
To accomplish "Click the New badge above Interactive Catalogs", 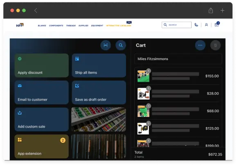I will pyautogui.click(x=129, y=22).
